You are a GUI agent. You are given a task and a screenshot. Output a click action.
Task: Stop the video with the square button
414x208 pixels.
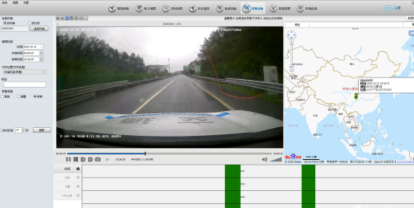tap(76, 159)
